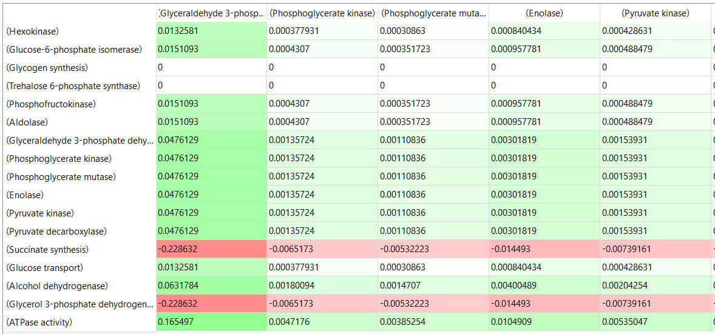Select the ATPase activity cell showing 0.165497
The height and width of the screenshot is (334, 715).
211,322
